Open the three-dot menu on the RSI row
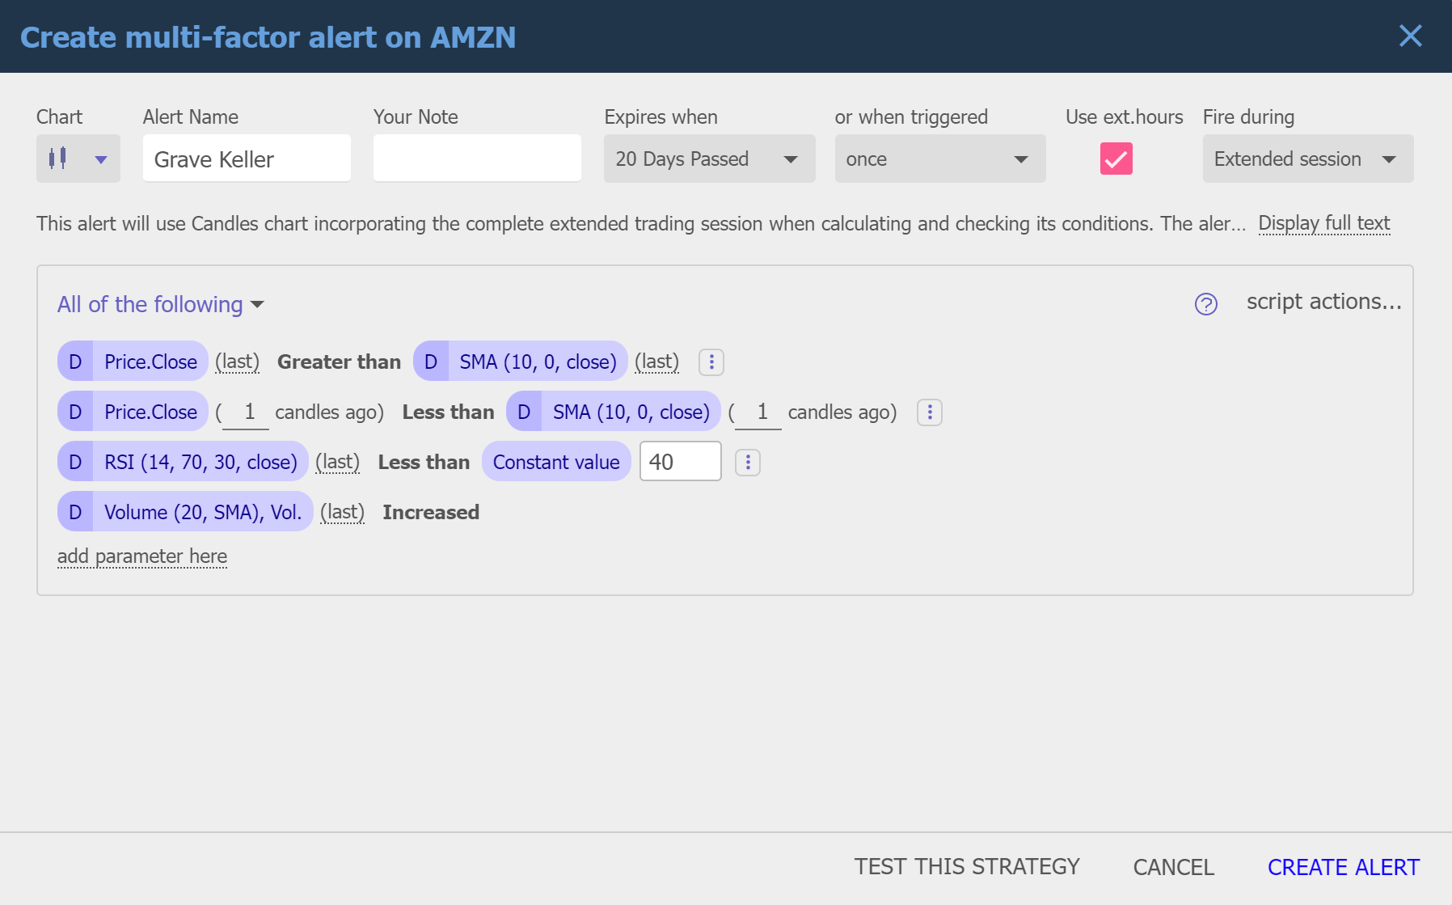This screenshot has width=1452, height=905. [x=748, y=463]
